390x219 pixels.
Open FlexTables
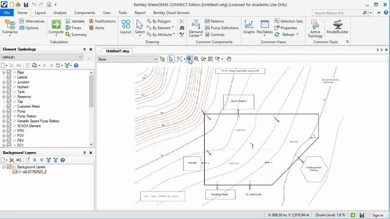point(264,27)
